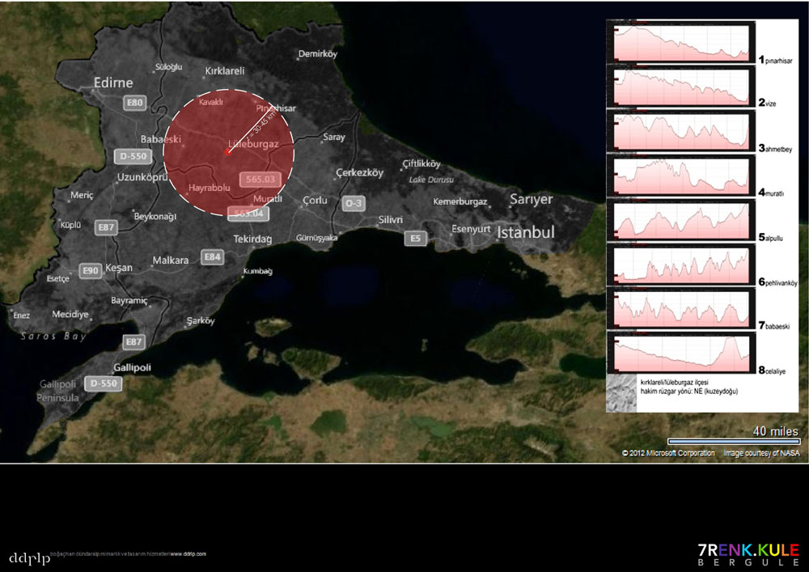Viewport: 809px width, 572px height.
Task: Select the O-3 highway shield near Çorlu
Action: [x=353, y=202]
